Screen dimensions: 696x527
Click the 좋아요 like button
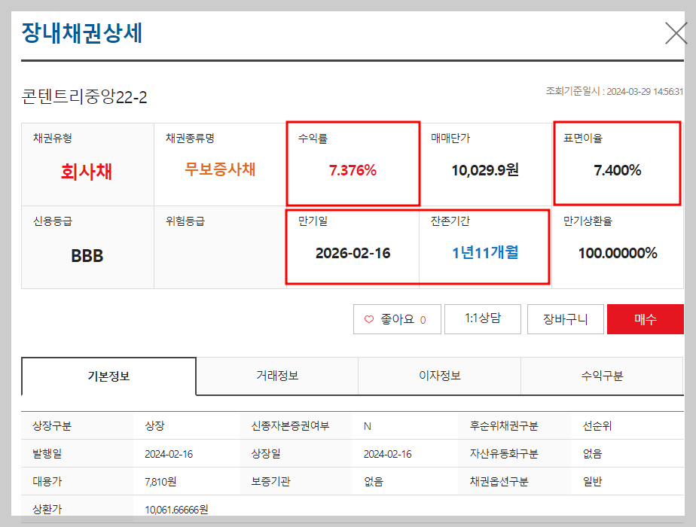click(x=397, y=319)
